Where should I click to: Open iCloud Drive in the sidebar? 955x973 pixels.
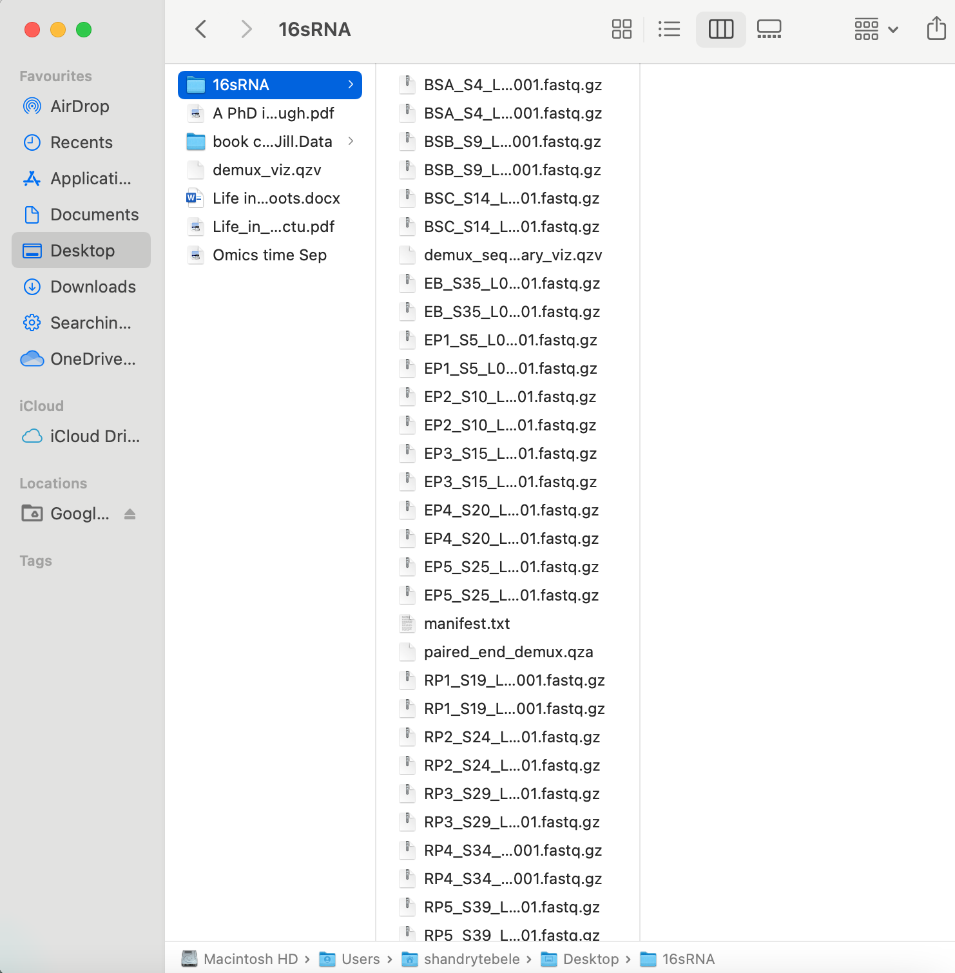click(x=94, y=436)
